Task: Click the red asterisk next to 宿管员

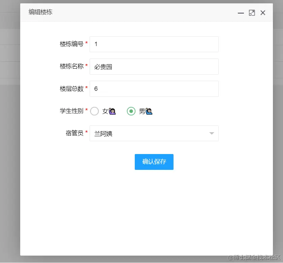Action: pyautogui.click(x=87, y=131)
